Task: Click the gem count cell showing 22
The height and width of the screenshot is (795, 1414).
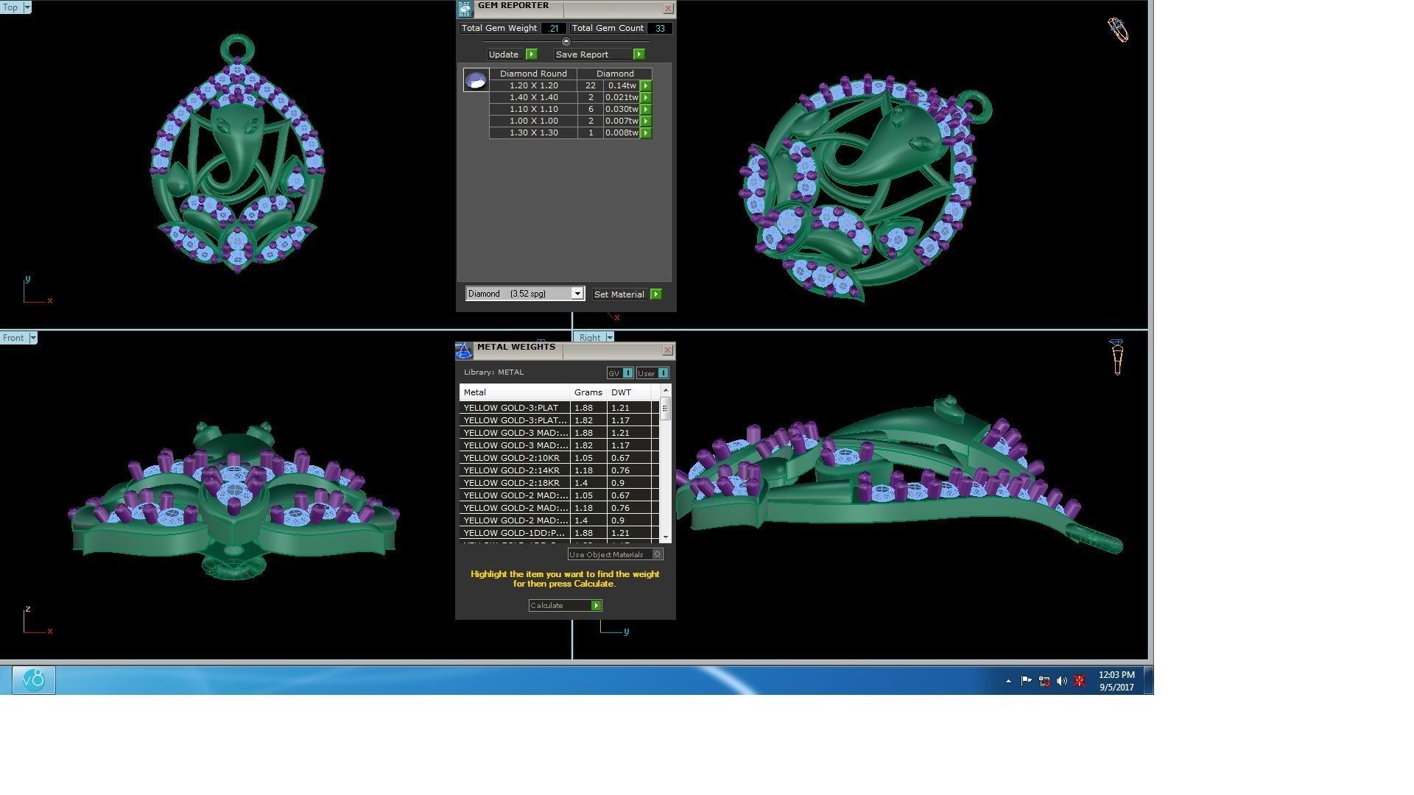Action: pyautogui.click(x=590, y=86)
